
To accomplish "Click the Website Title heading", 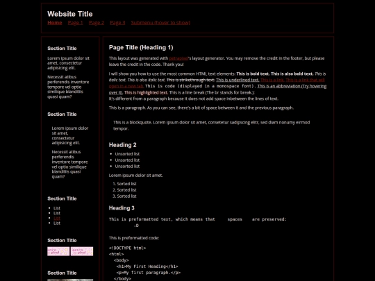I will coord(70,14).
